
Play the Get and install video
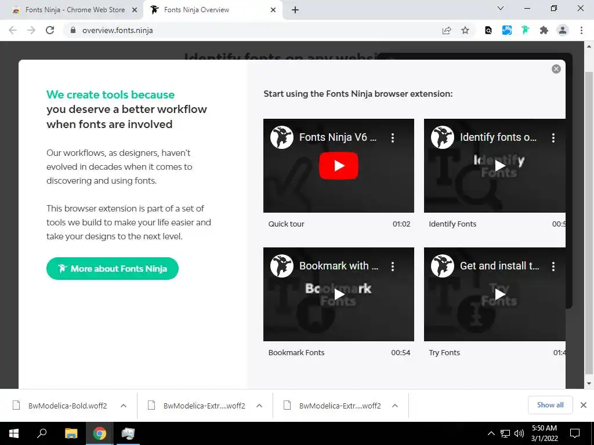(500, 294)
